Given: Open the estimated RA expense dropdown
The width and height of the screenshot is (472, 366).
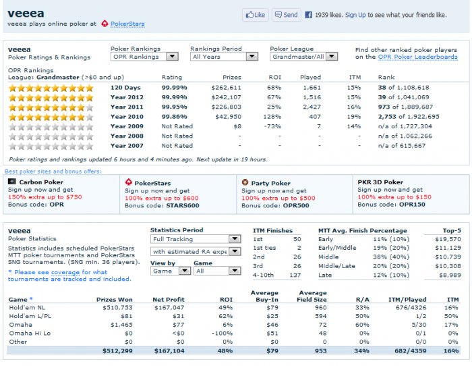Looking at the screenshot, I should click(x=195, y=252).
